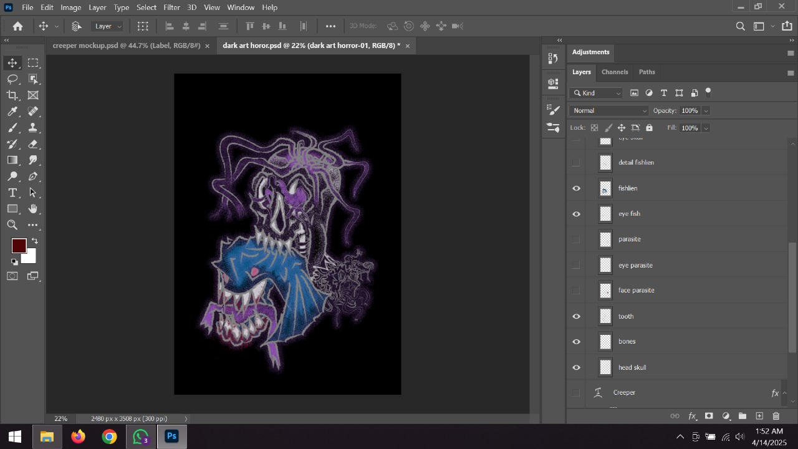Viewport: 798px width, 449px height.
Task: Open status bar info arrow
Action: coord(186,418)
